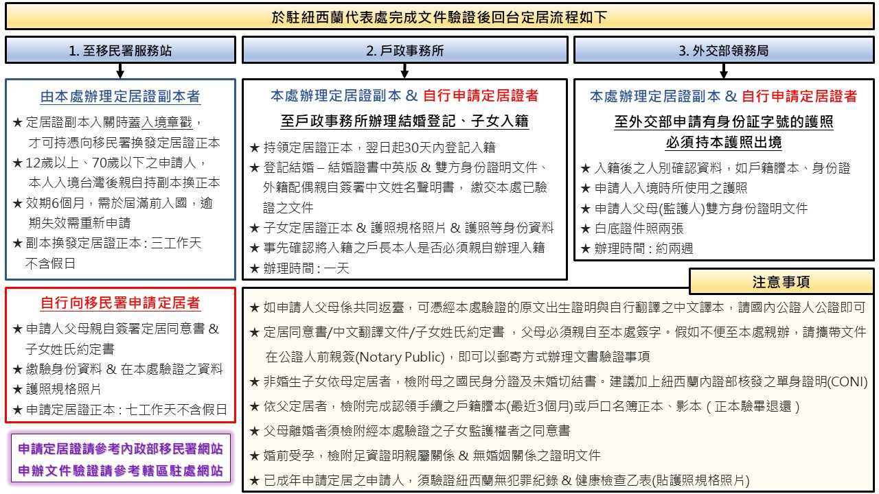Click bullet 入籍後之人別確認資料

(x=716, y=168)
